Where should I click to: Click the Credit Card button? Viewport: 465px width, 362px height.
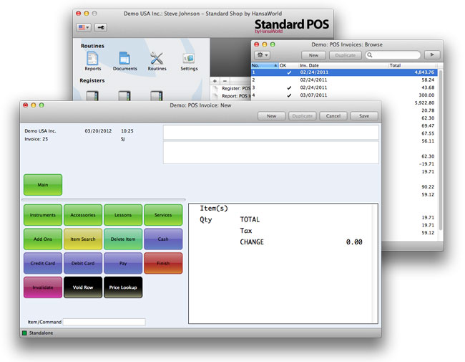pyautogui.click(x=43, y=263)
